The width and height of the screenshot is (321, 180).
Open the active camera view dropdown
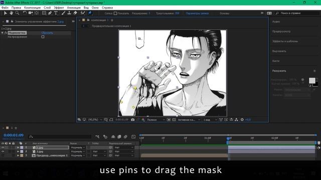pyautogui.click(x=189, y=119)
